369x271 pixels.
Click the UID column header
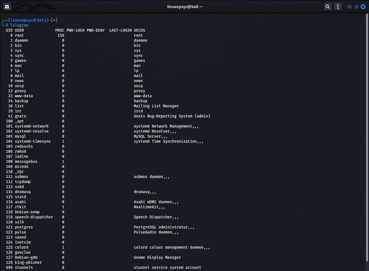click(x=9, y=30)
